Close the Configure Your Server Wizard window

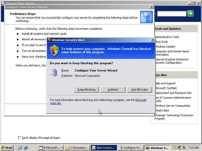pyautogui.click(x=151, y=7)
